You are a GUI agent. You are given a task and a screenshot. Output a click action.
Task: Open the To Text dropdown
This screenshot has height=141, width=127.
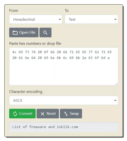click(91, 19)
